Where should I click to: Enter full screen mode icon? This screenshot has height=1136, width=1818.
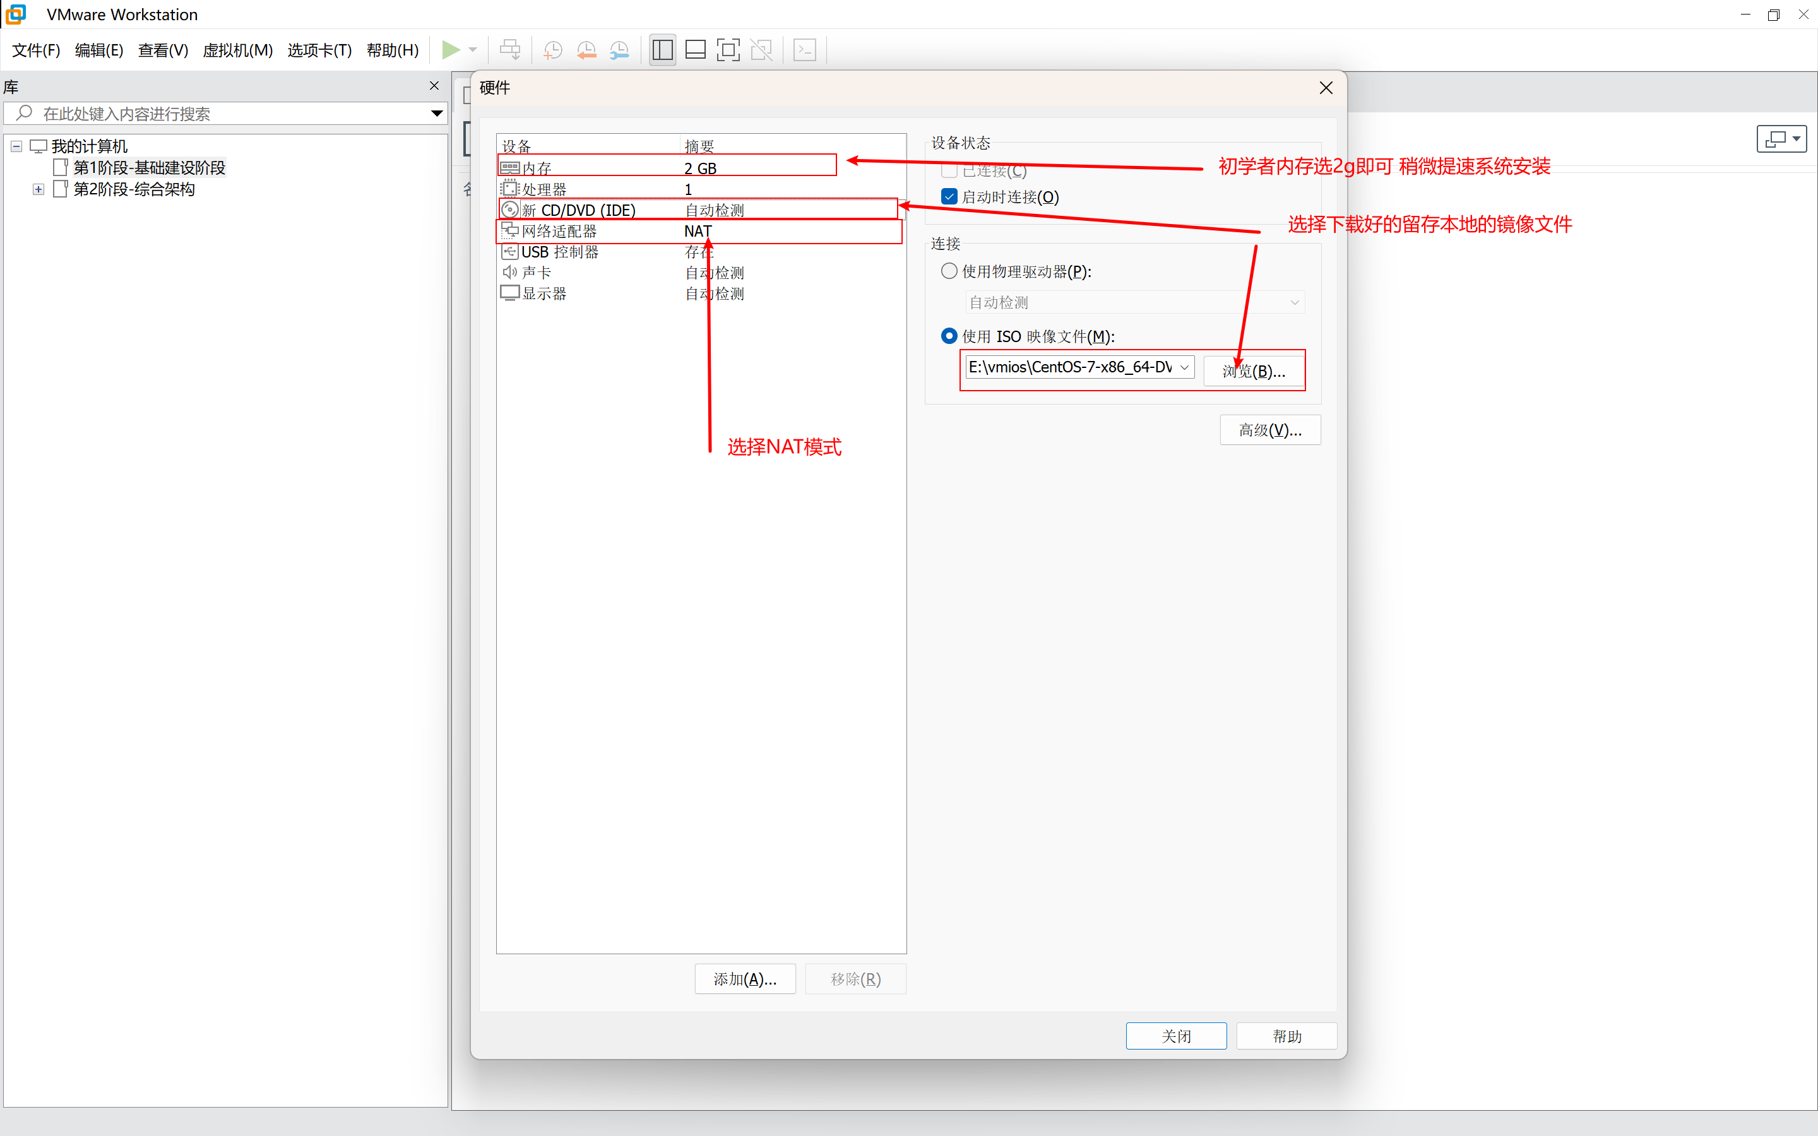[x=728, y=50]
